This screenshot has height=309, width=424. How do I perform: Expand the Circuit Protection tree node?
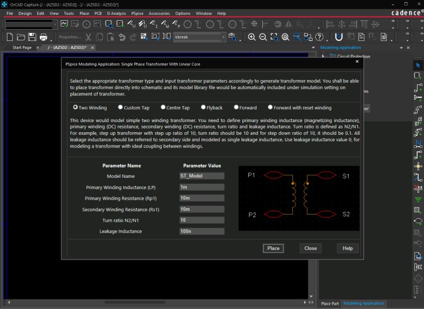[x=323, y=56]
